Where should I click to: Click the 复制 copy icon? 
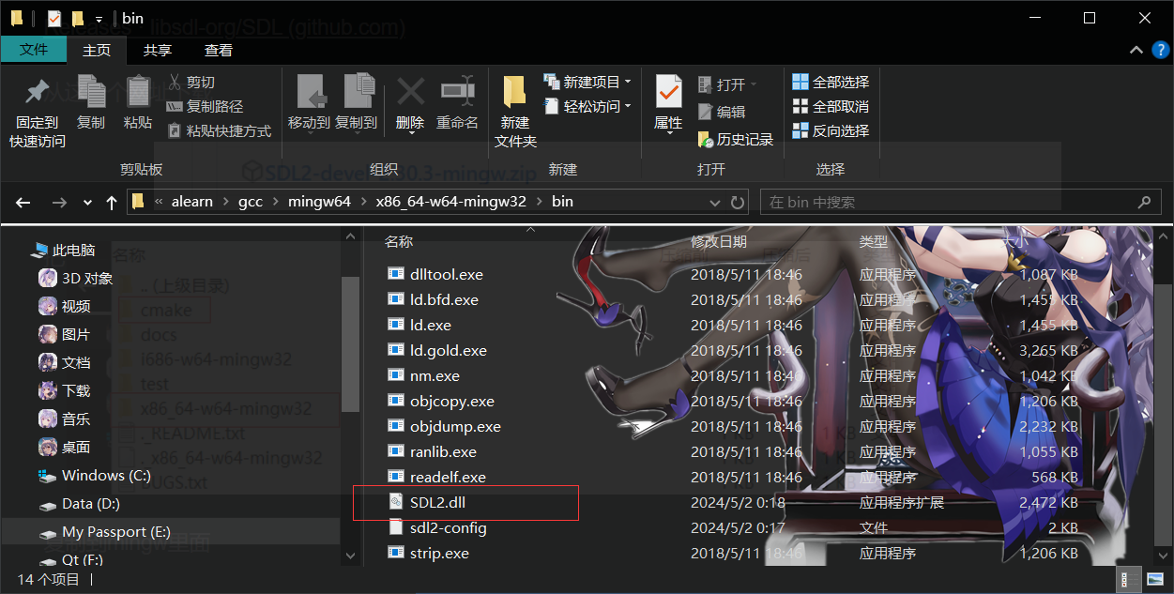(x=91, y=92)
